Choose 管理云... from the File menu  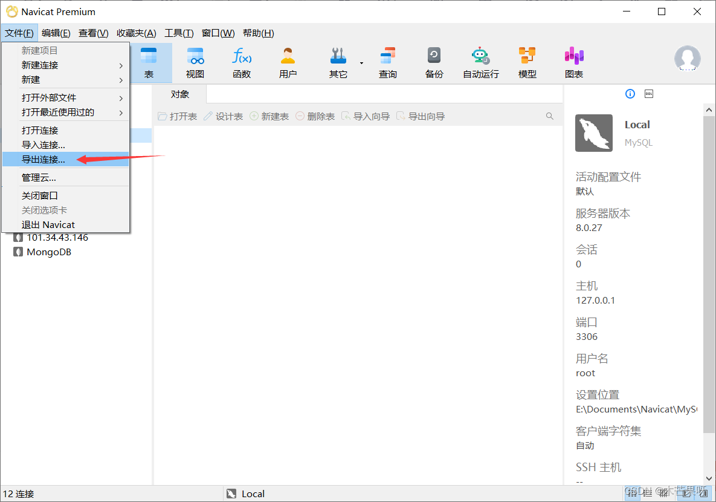pos(66,177)
